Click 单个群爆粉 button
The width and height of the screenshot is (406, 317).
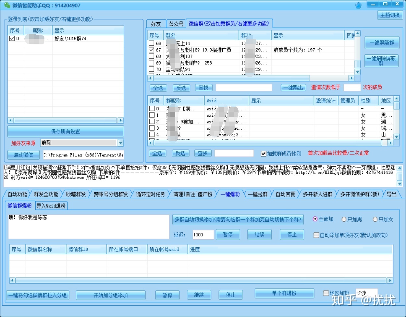tap(284, 293)
